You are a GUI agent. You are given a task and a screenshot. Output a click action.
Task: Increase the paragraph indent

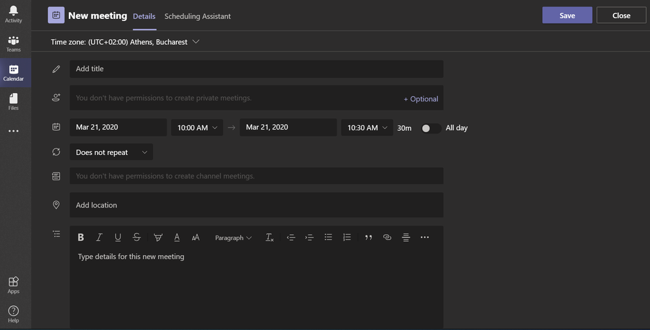(x=309, y=237)
